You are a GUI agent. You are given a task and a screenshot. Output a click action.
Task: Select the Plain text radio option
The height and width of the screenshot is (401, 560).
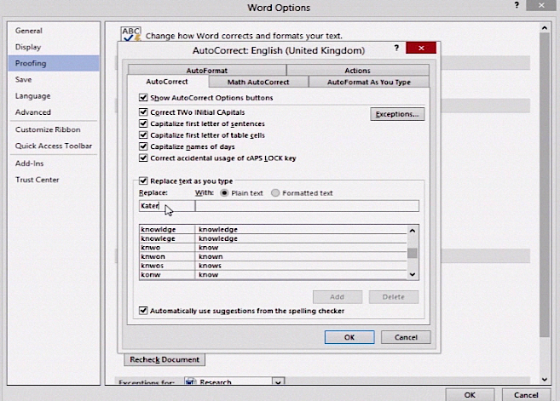[x=224, y=193]
